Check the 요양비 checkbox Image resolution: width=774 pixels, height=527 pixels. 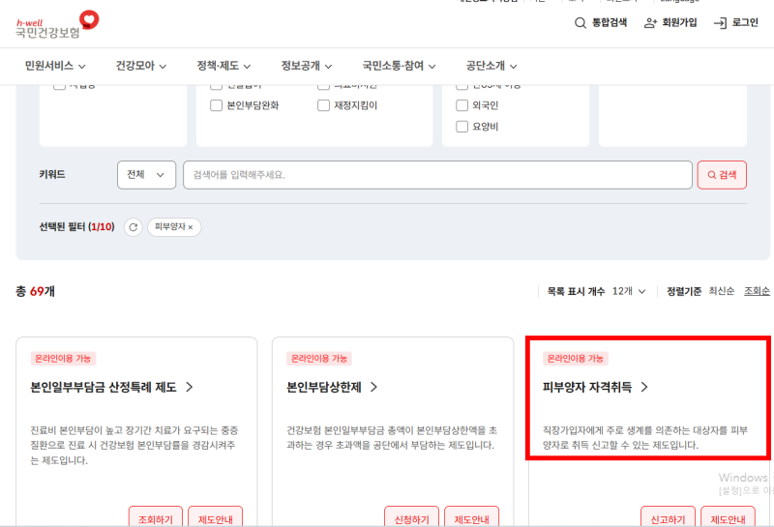tap(461, 127)
